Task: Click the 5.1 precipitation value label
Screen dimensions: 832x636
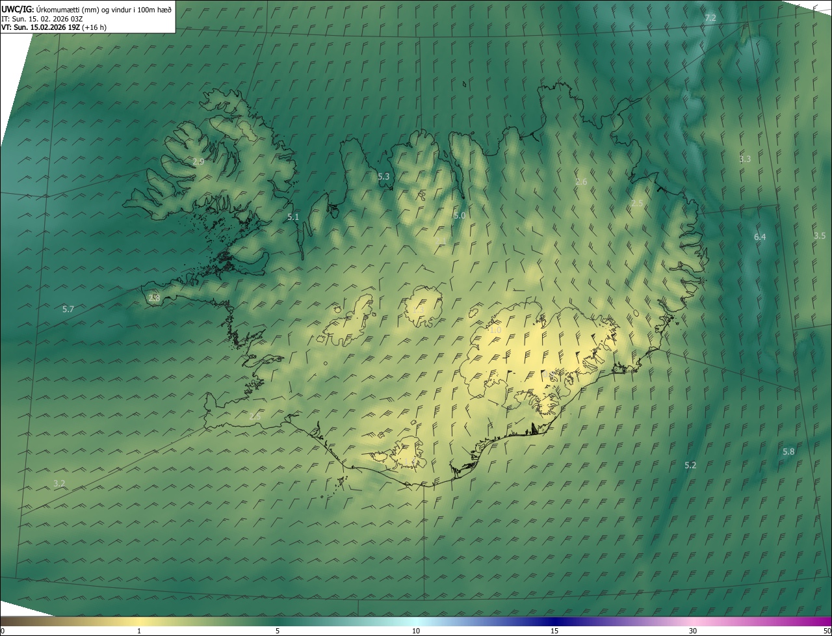Action: click(x=293, y=217)
